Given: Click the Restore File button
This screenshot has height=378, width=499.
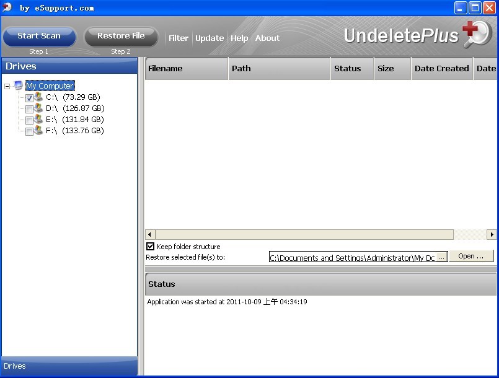Looking at the screenshot, I should tap(121, 36).
